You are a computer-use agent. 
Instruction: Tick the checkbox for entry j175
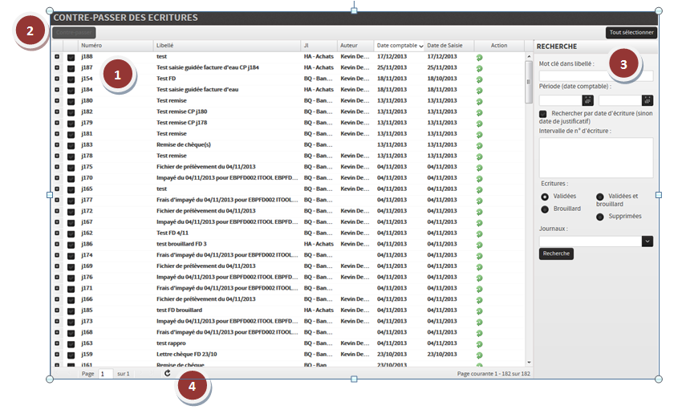pyautogui.click(x=71, y=168)
